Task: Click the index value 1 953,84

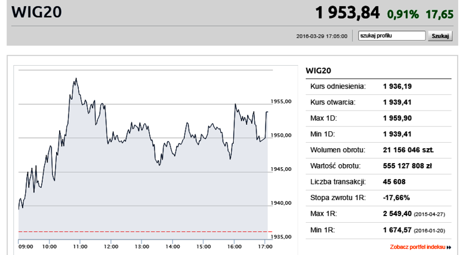Action: pyautogui.click(x=347, y=13)
